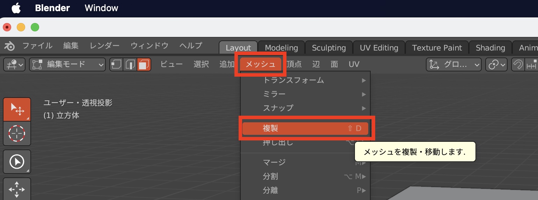The width and height of the screenshot is (538, 200).
Task: Click the arrow-in-circle tool icon
Action: (17, 162)
